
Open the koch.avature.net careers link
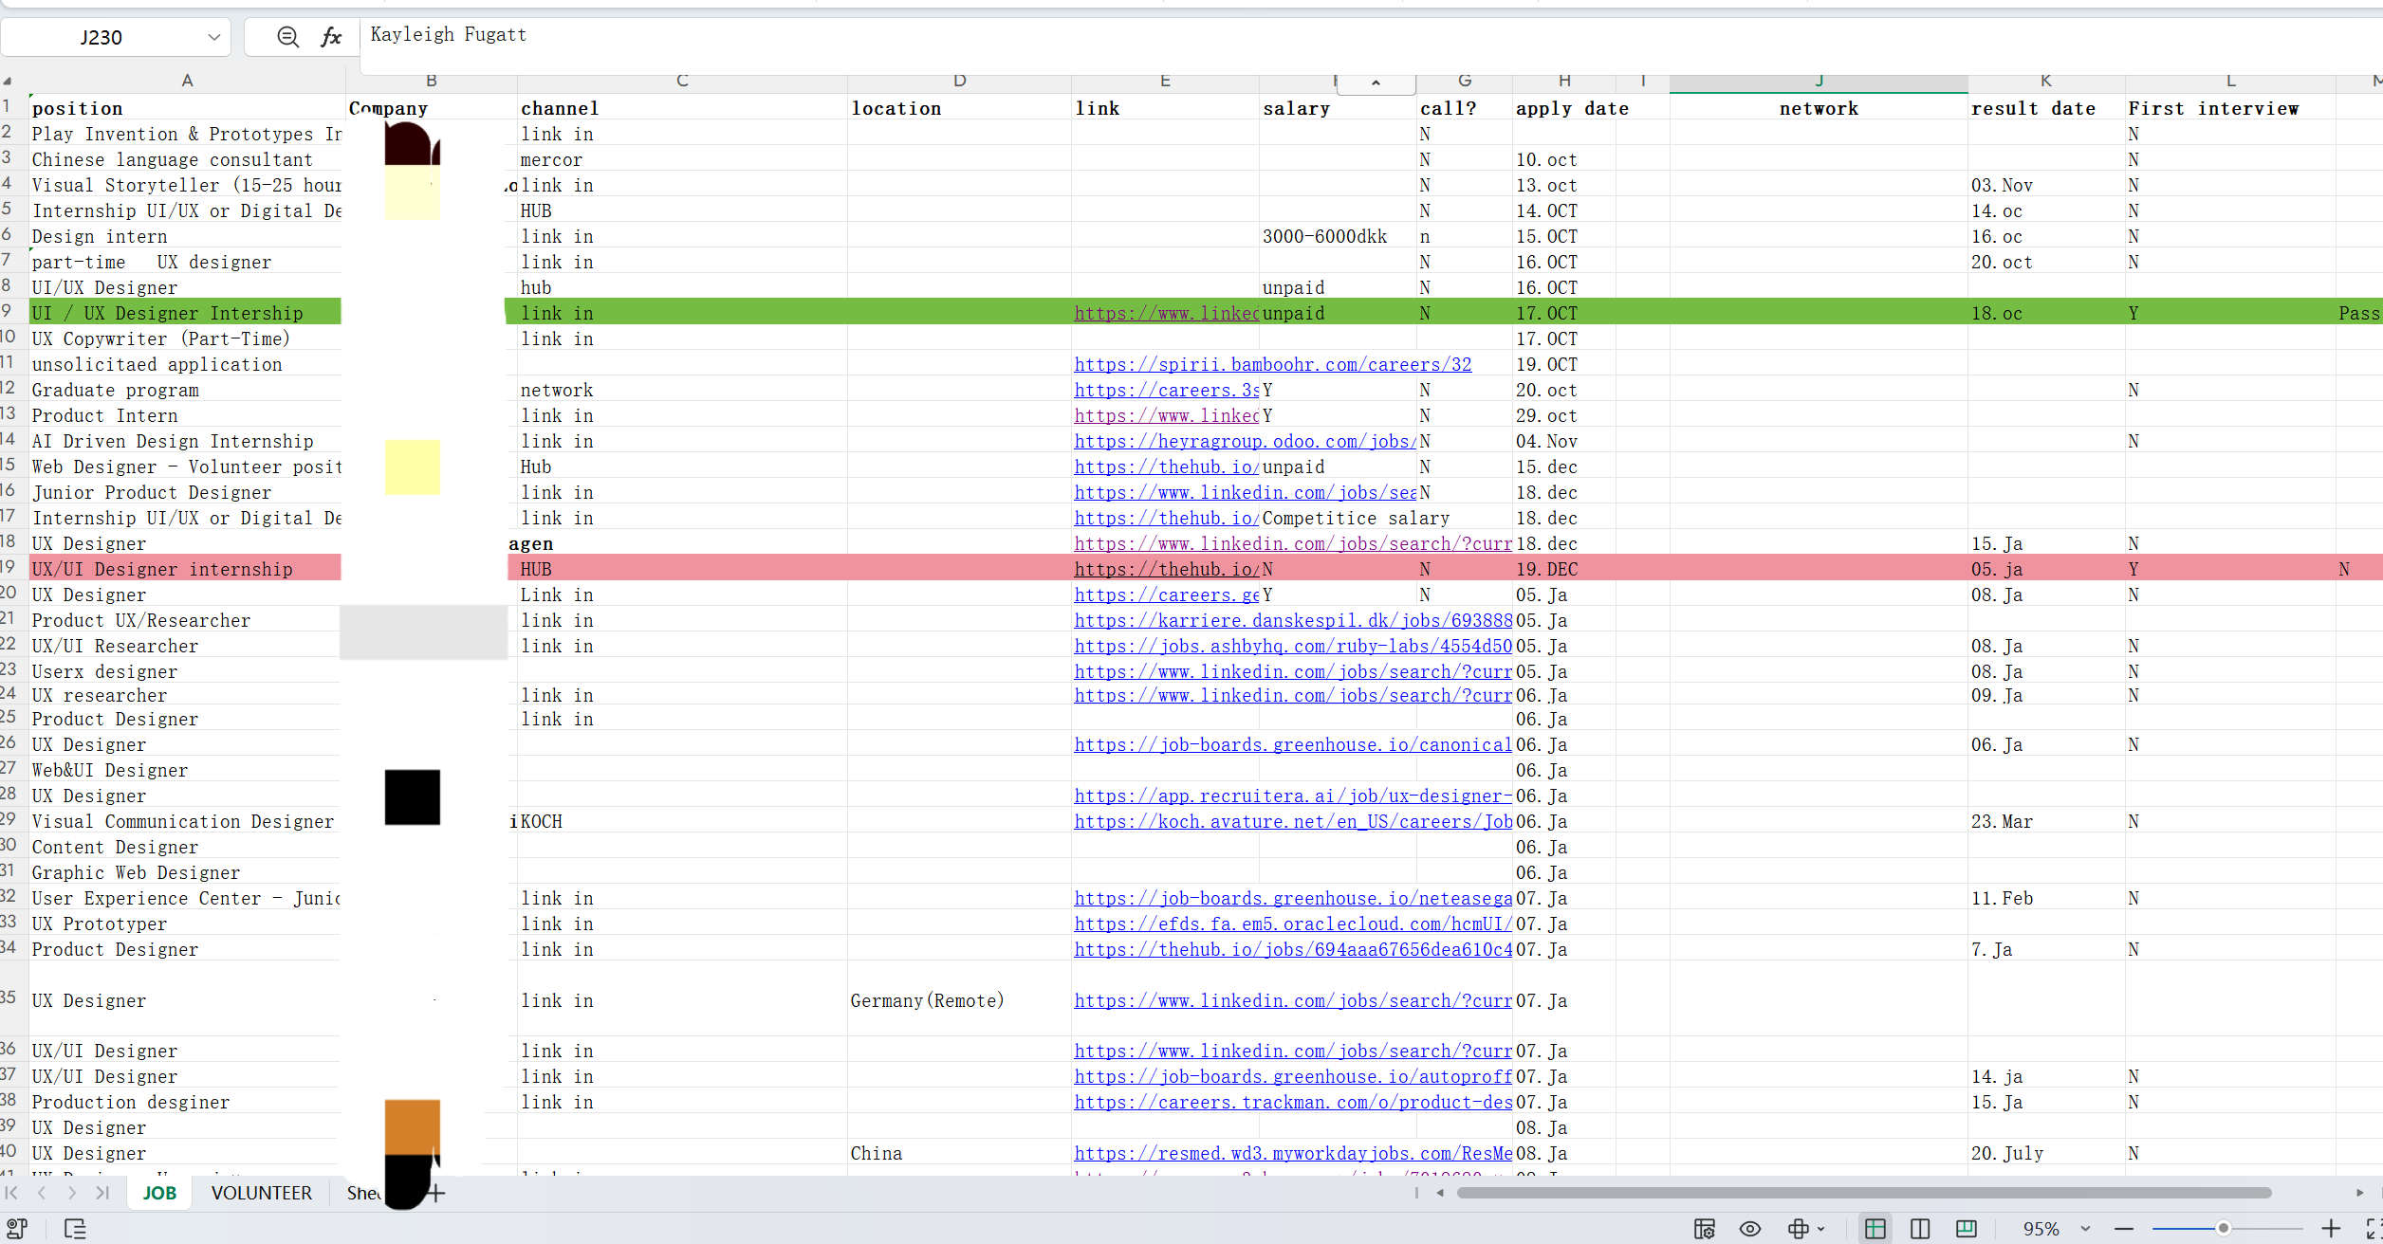(1293, 822)
